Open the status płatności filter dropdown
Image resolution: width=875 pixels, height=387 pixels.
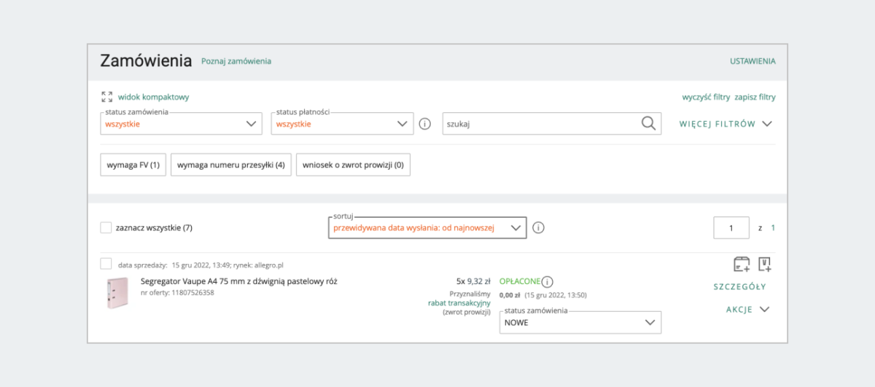point(343,124)
